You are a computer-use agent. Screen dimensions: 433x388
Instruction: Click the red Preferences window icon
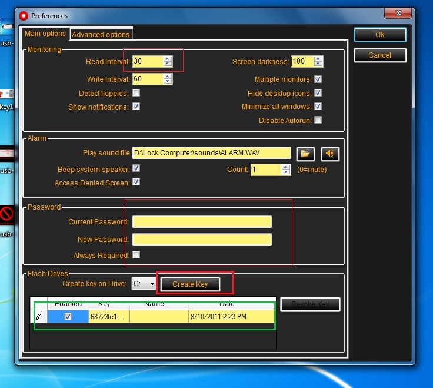coord(24,16)
